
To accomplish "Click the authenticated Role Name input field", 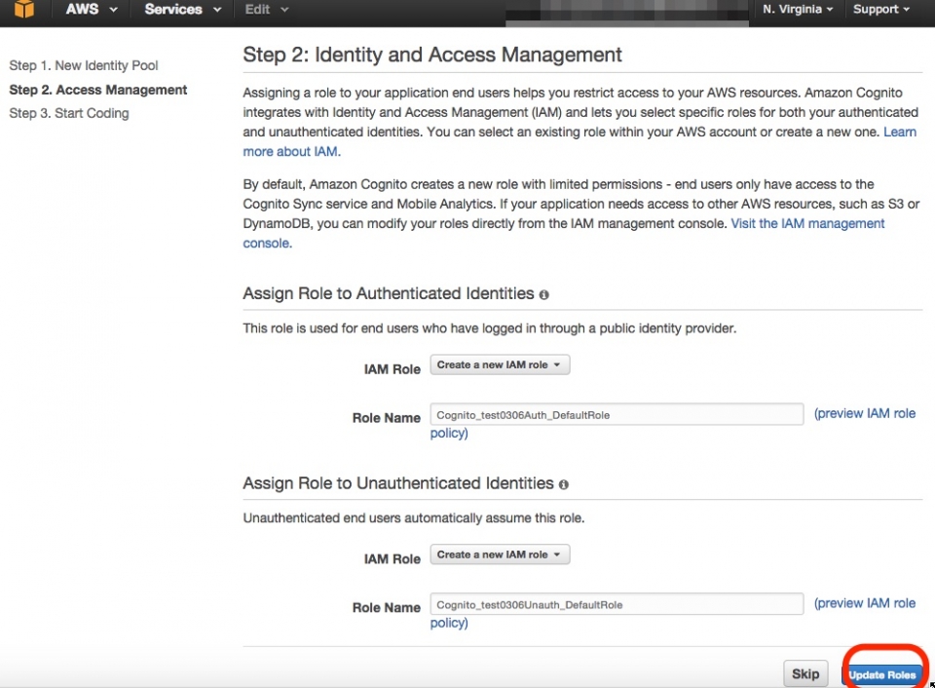I will [x=616, y=413].
